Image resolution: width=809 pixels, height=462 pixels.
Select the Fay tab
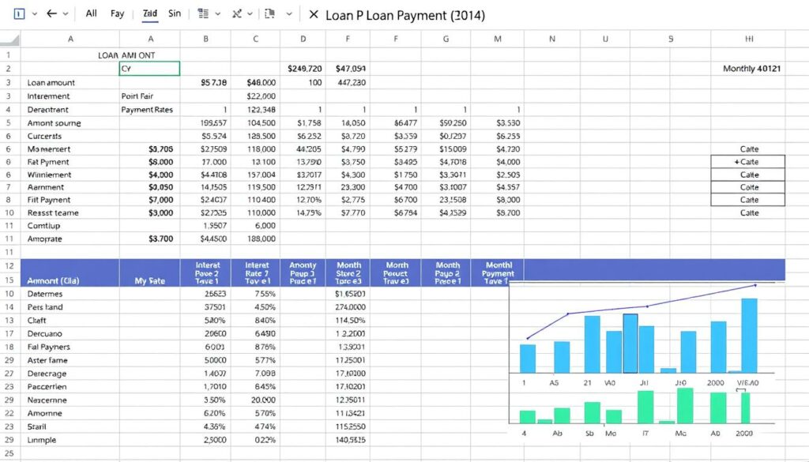117,13
